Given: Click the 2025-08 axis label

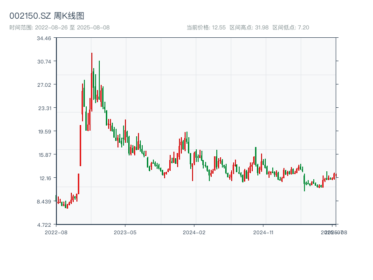Looking at the screenshot, I should coord(334,232).
